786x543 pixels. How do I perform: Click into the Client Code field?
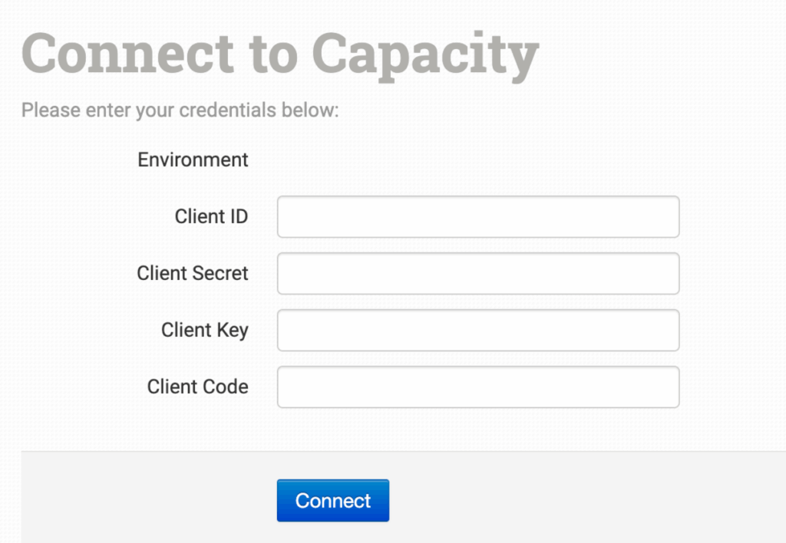(477, 387)
